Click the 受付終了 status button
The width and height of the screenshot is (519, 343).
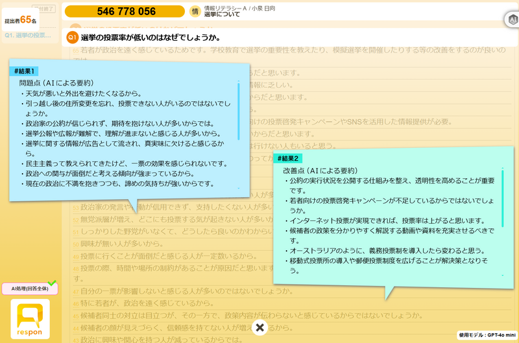(x=43, y=9)
